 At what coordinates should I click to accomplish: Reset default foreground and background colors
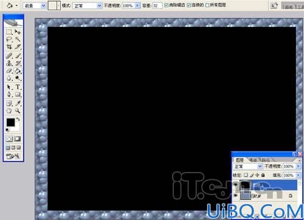pos(7,130)
